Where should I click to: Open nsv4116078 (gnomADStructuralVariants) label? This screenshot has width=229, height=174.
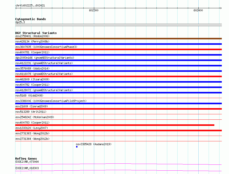pyautogui.click(x=44, y=74)
